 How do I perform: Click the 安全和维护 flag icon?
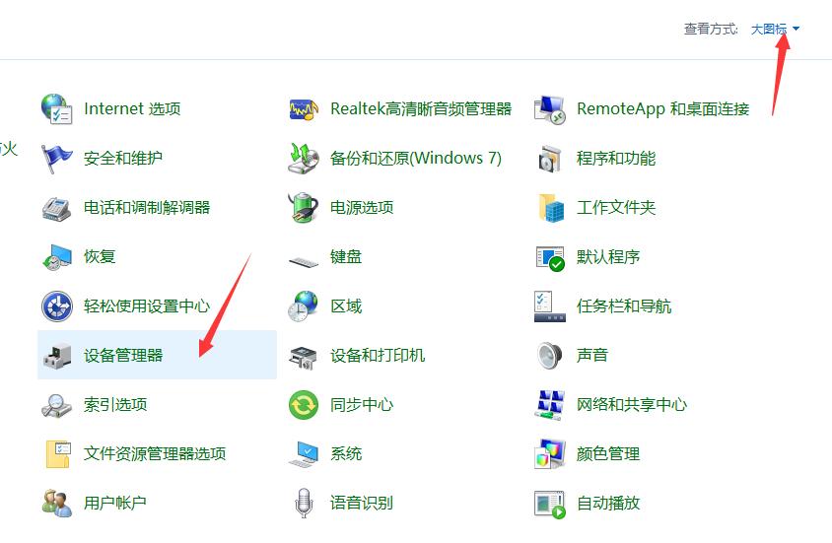57,158
